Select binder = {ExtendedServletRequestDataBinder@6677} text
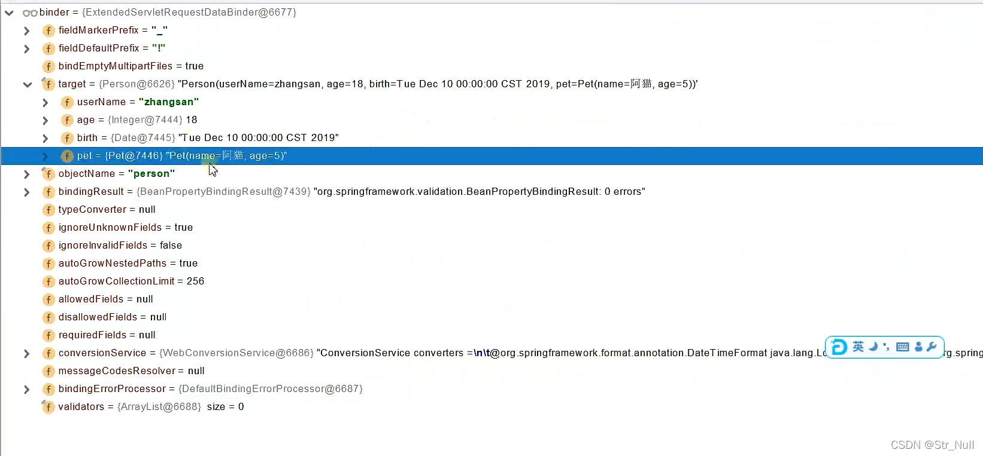The width and height of the screenshot is (983, 456). [x=168, y=13]
